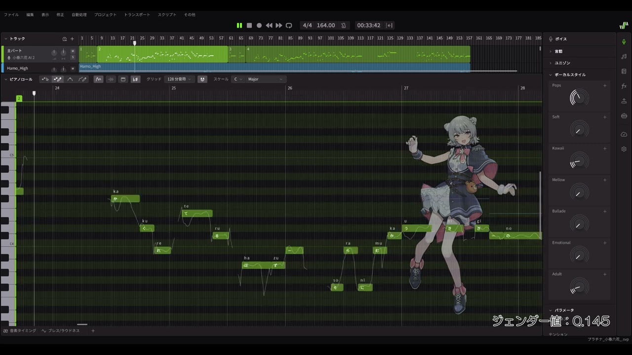The height and width of the screenshot is (355, 632).
Task: Click plus beside Emotional style
Action: coord(605,243)
